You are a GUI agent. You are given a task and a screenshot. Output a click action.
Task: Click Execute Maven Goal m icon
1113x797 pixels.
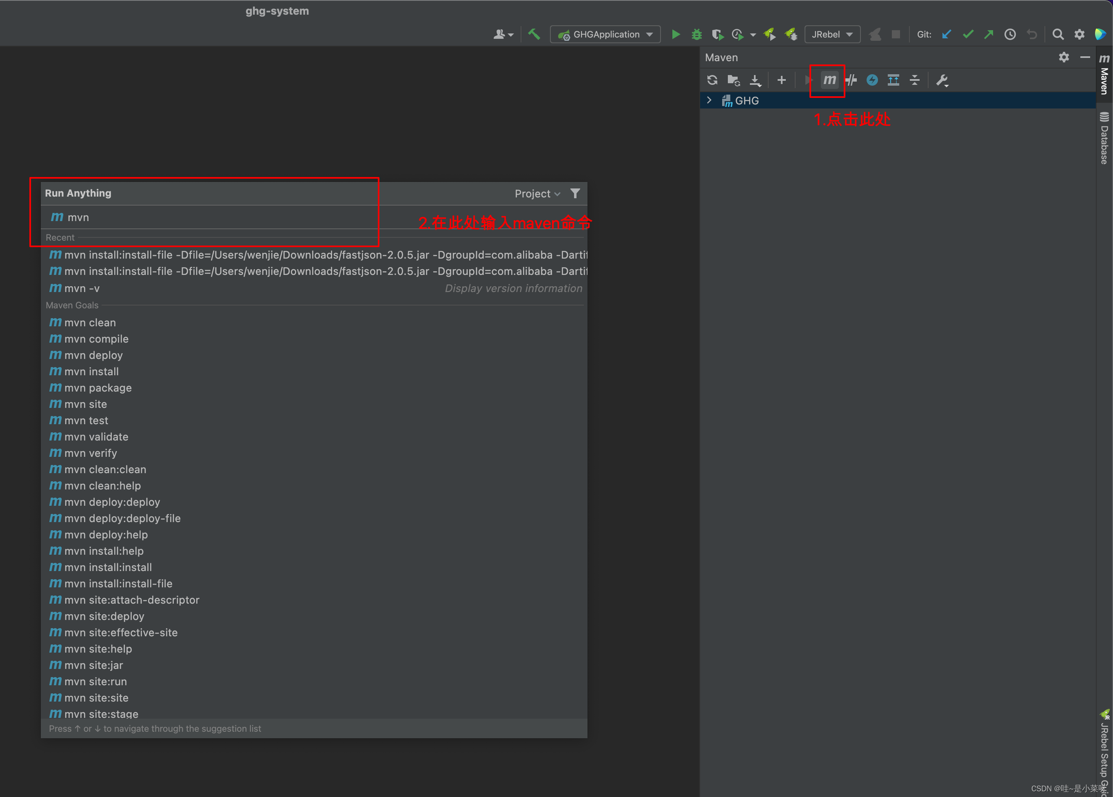tap(829, 80)
